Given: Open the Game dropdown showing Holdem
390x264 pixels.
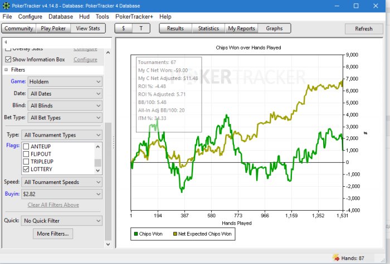Looking at the screenshot, I should click(65, 82).
